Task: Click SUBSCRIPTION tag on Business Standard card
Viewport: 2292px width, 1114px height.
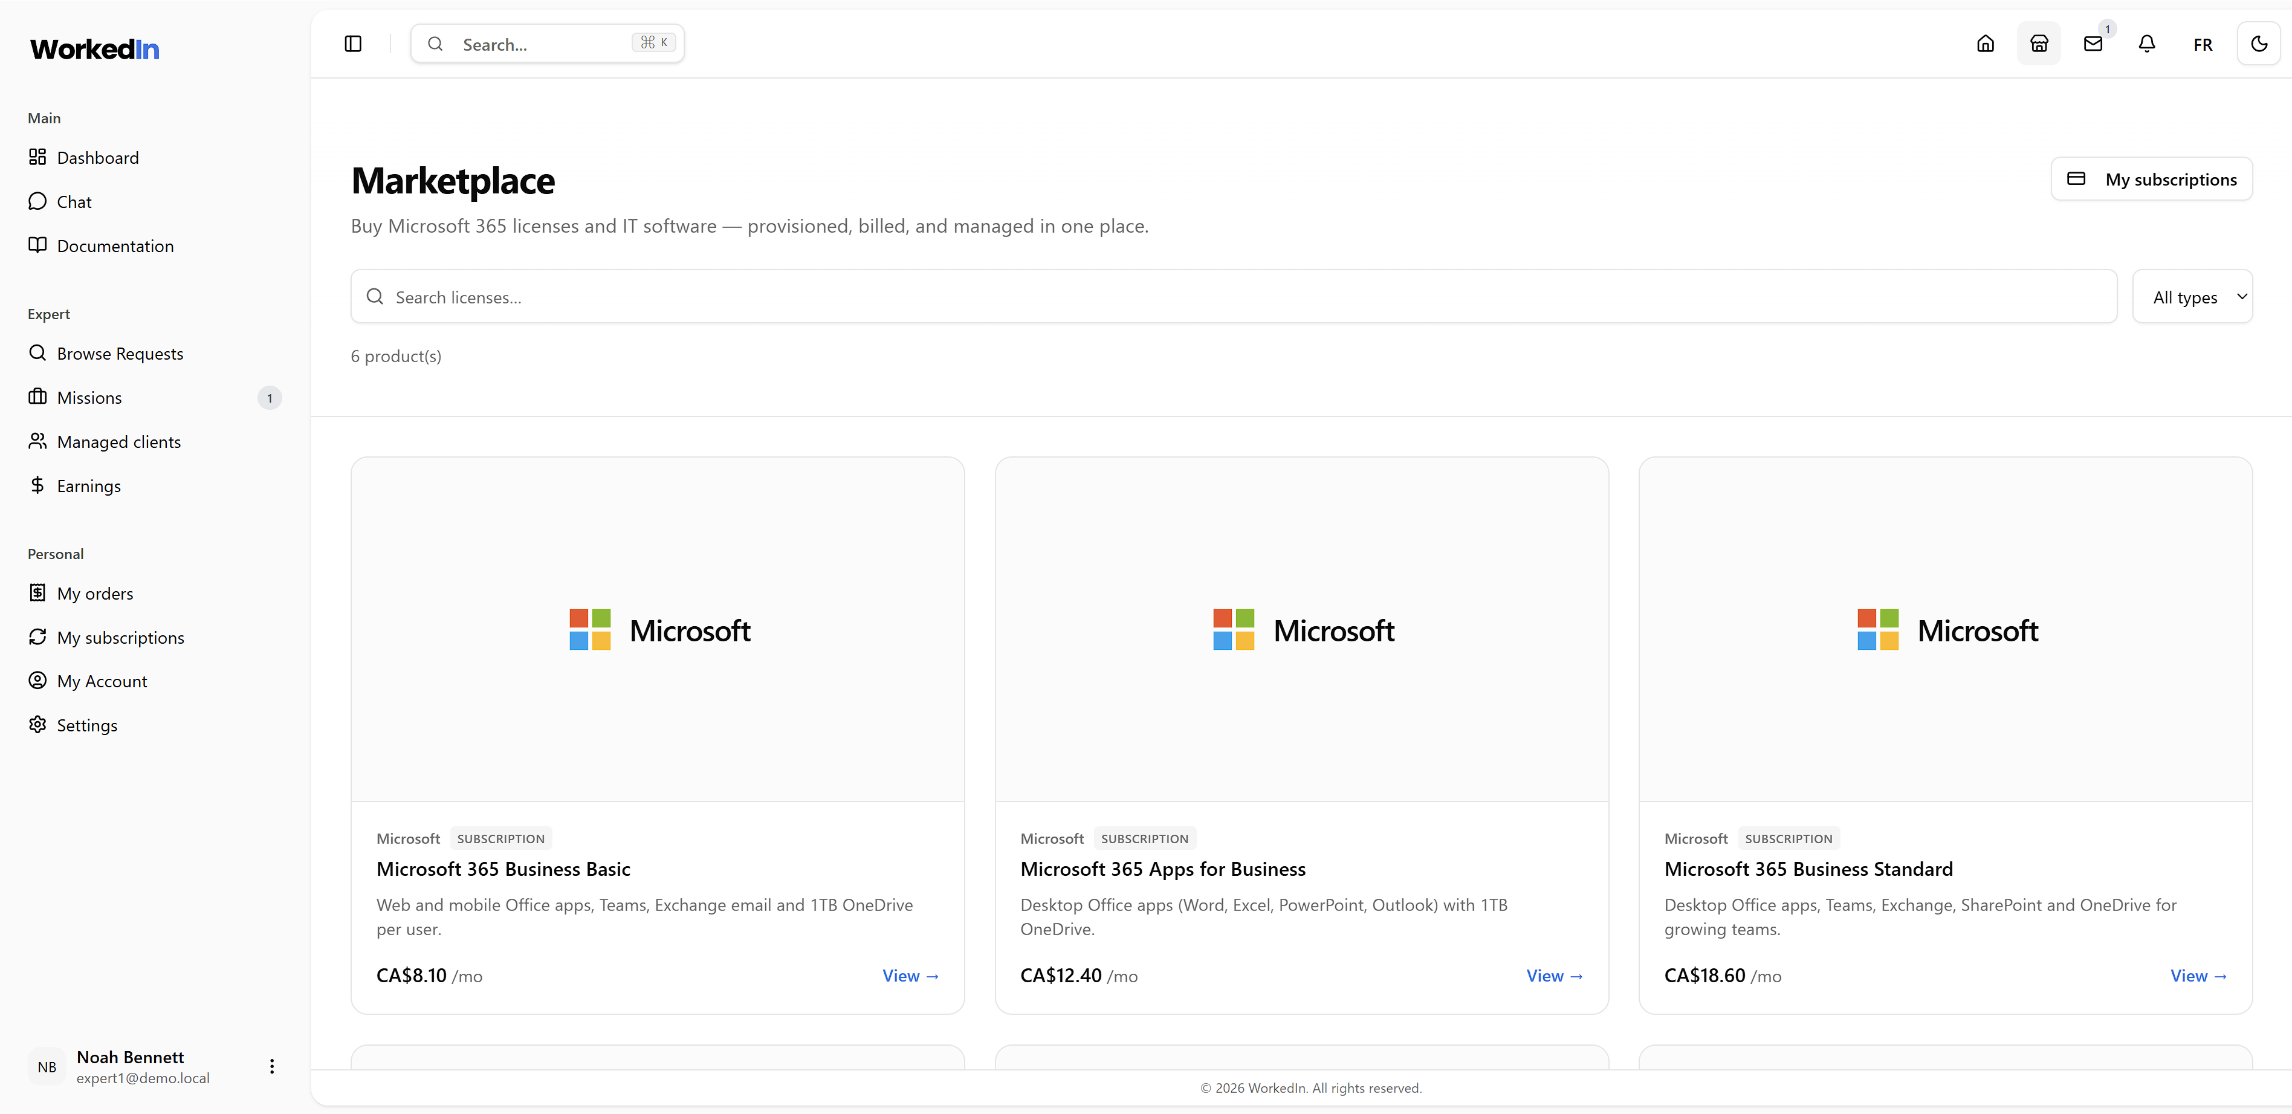Action: point(1789,838)
